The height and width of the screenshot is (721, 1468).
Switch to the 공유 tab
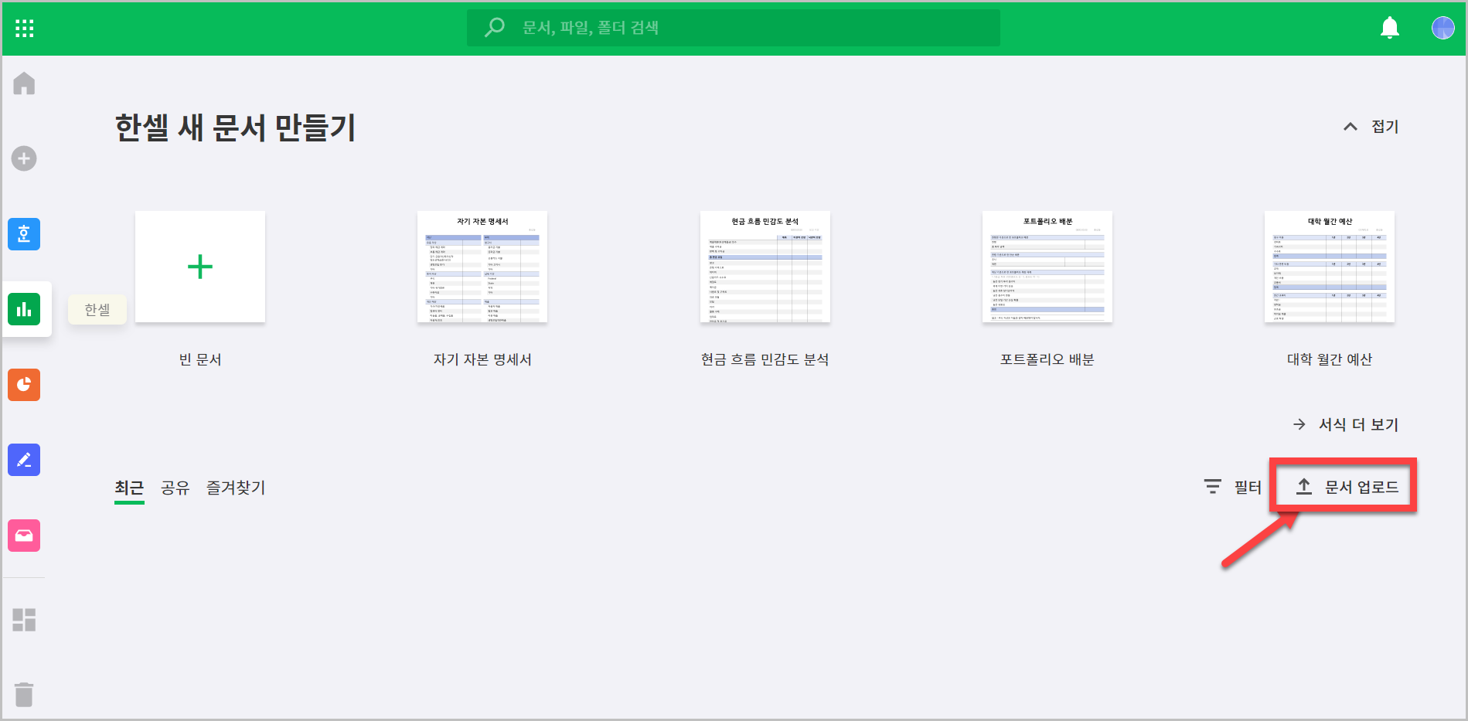coord(175,488)
